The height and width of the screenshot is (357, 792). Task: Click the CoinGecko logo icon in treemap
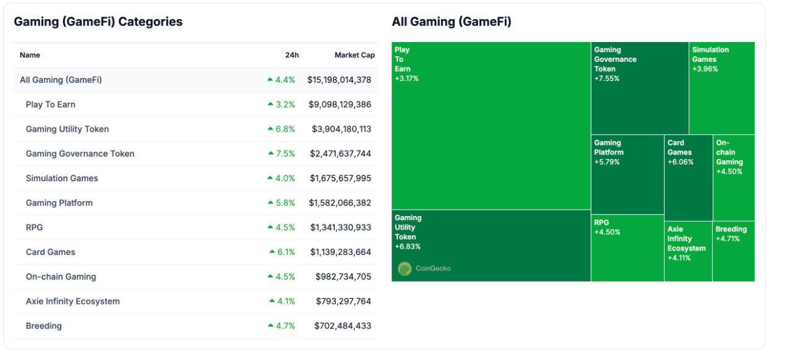405,269
